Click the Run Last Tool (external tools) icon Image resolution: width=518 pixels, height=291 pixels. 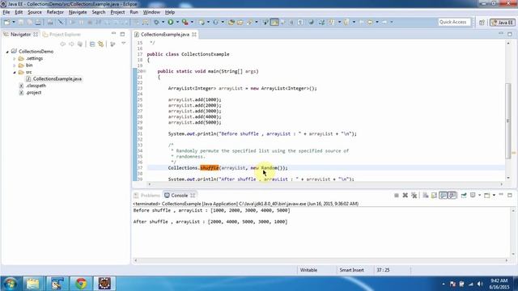click(185, 22)
